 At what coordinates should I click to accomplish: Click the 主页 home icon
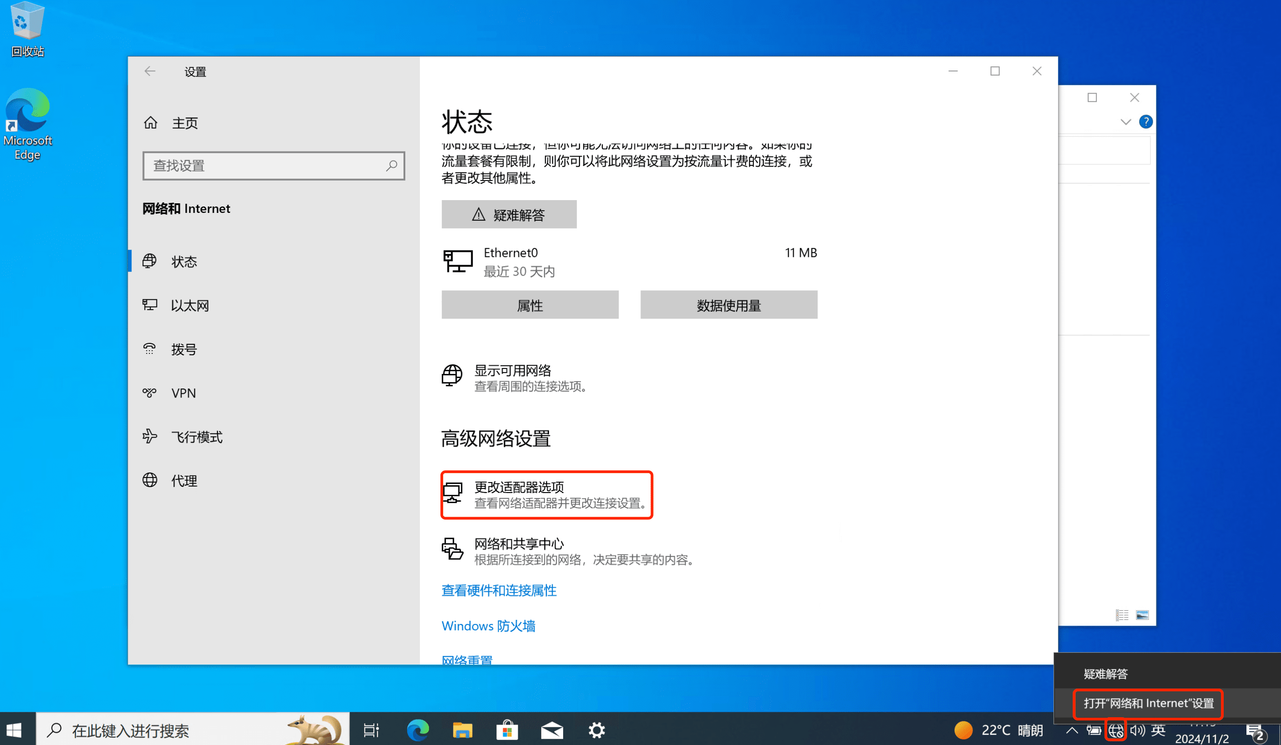click(x=151, y=122)
